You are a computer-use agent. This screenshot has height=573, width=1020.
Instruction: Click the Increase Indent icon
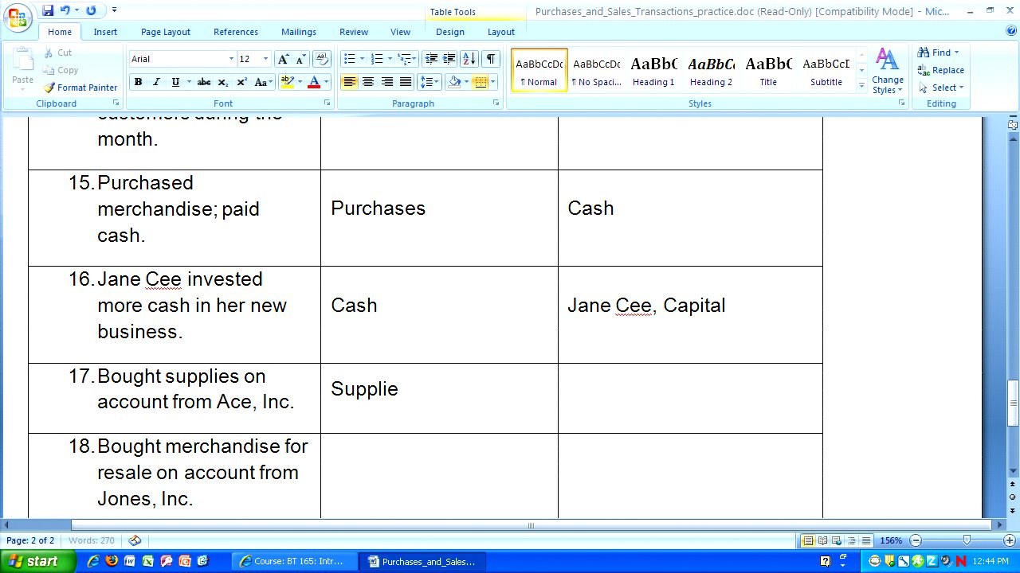[x=449, y=60]
